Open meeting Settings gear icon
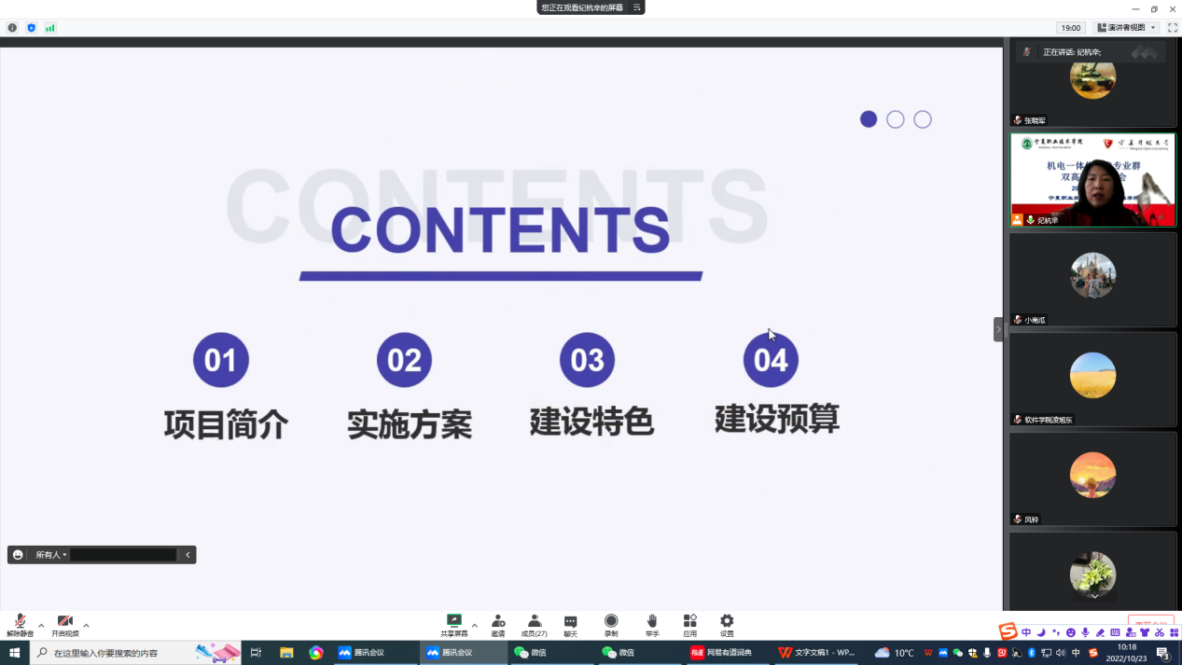The height and width of the screenshot is (665, 1182). 727,622
